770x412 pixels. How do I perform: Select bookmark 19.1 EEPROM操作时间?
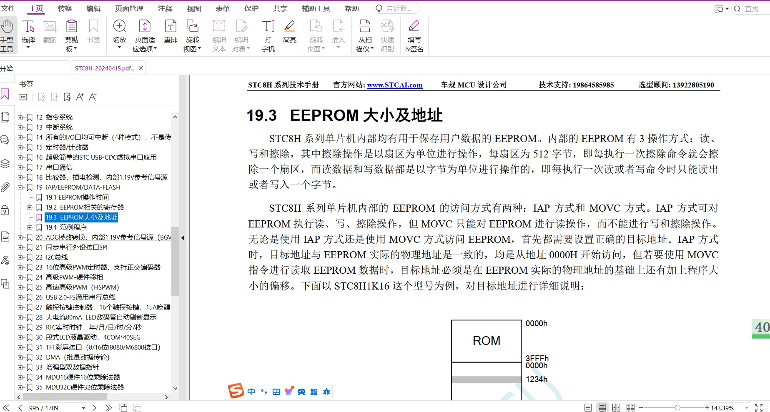point(77,197)
